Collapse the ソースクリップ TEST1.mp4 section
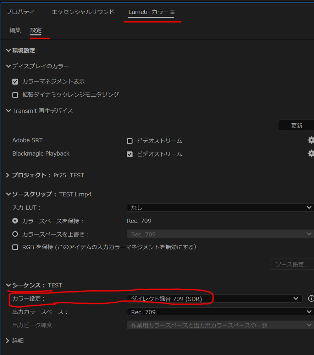The image size is (314, 355). pos(8,194)
